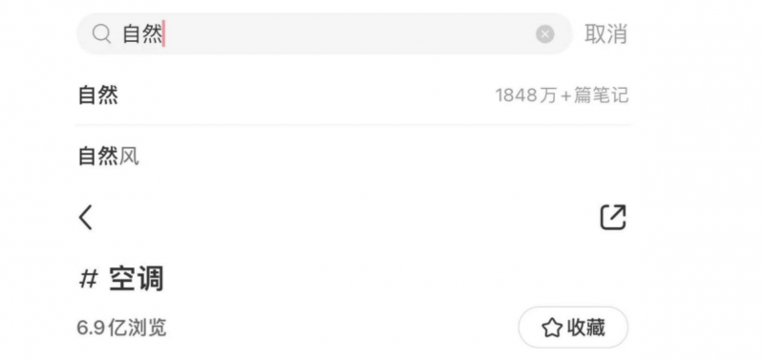Place cursor at the red text caret
This screenshot has width=764, height=362.
click(163, 33)
